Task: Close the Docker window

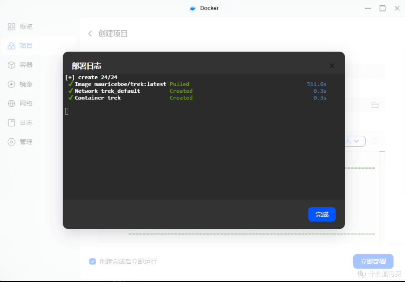Action: pos(397,8)
